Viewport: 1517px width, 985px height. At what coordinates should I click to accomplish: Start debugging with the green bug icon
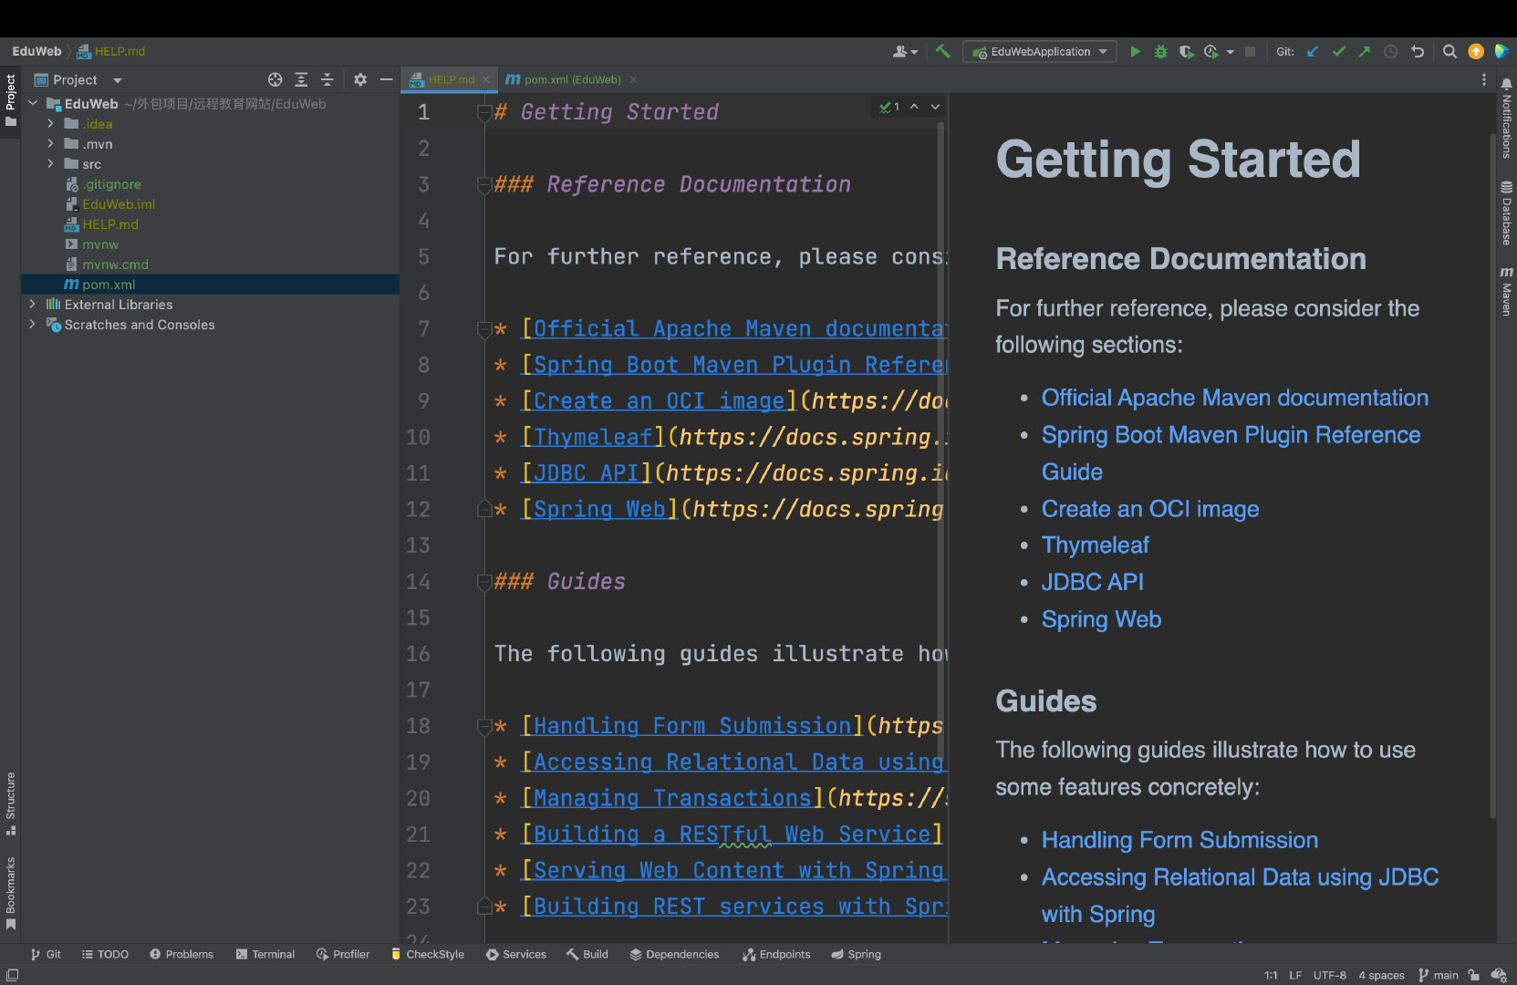pyautogui.click(x=1160, y=52)
